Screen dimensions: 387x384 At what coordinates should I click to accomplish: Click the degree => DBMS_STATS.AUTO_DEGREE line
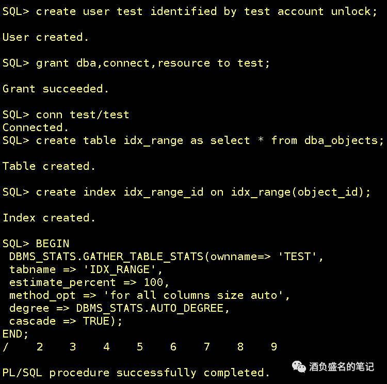pyautogui.click(x=119, y=308)
